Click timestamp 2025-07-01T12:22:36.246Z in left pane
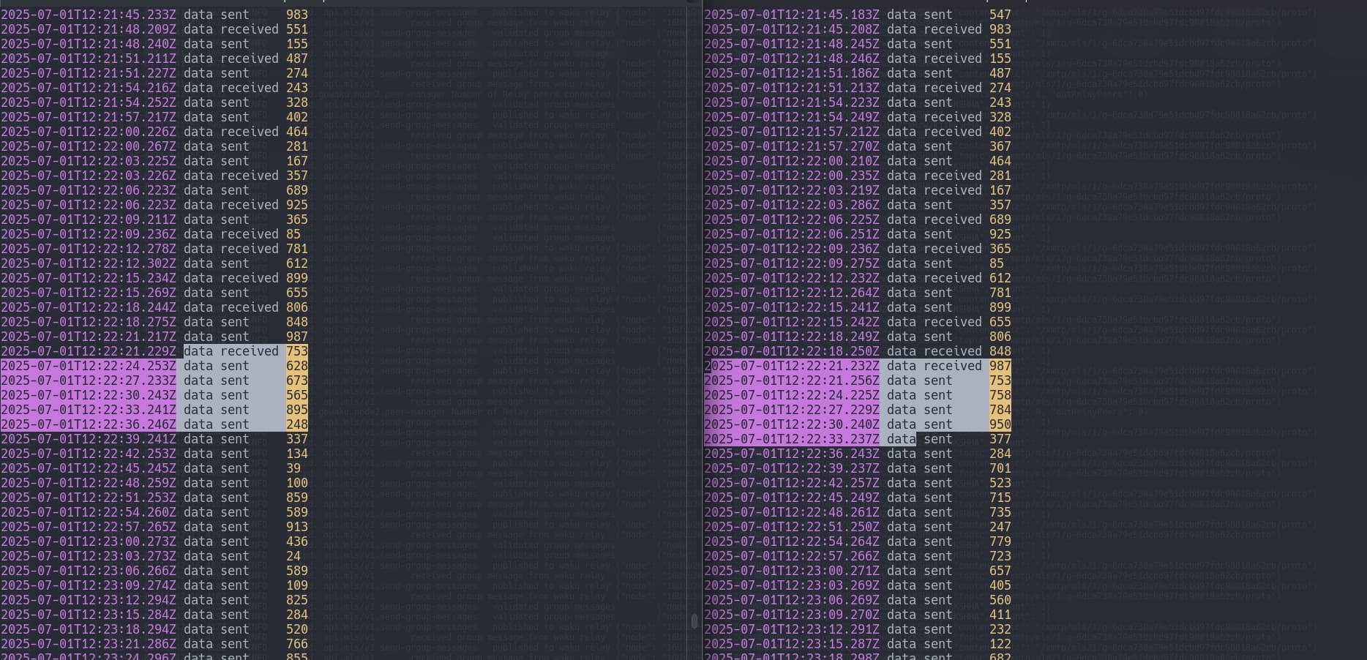 (x=88, y=424)
